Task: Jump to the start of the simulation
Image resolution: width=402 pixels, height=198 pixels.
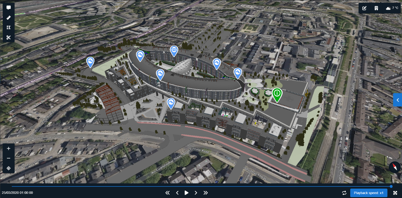Action: click(167, 193)
